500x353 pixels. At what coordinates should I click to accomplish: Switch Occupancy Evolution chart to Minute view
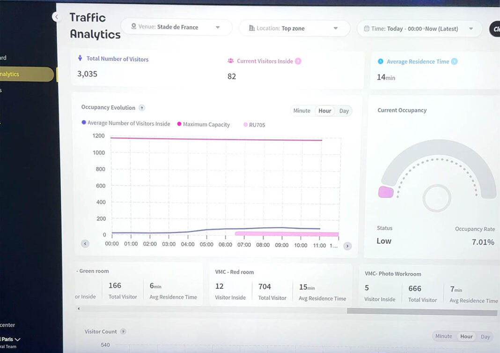click(x=301, y=111)
